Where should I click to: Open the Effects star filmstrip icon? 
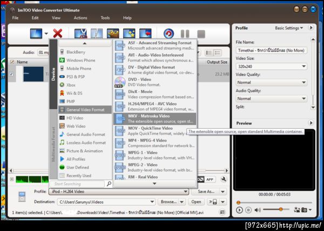(129, 33)
